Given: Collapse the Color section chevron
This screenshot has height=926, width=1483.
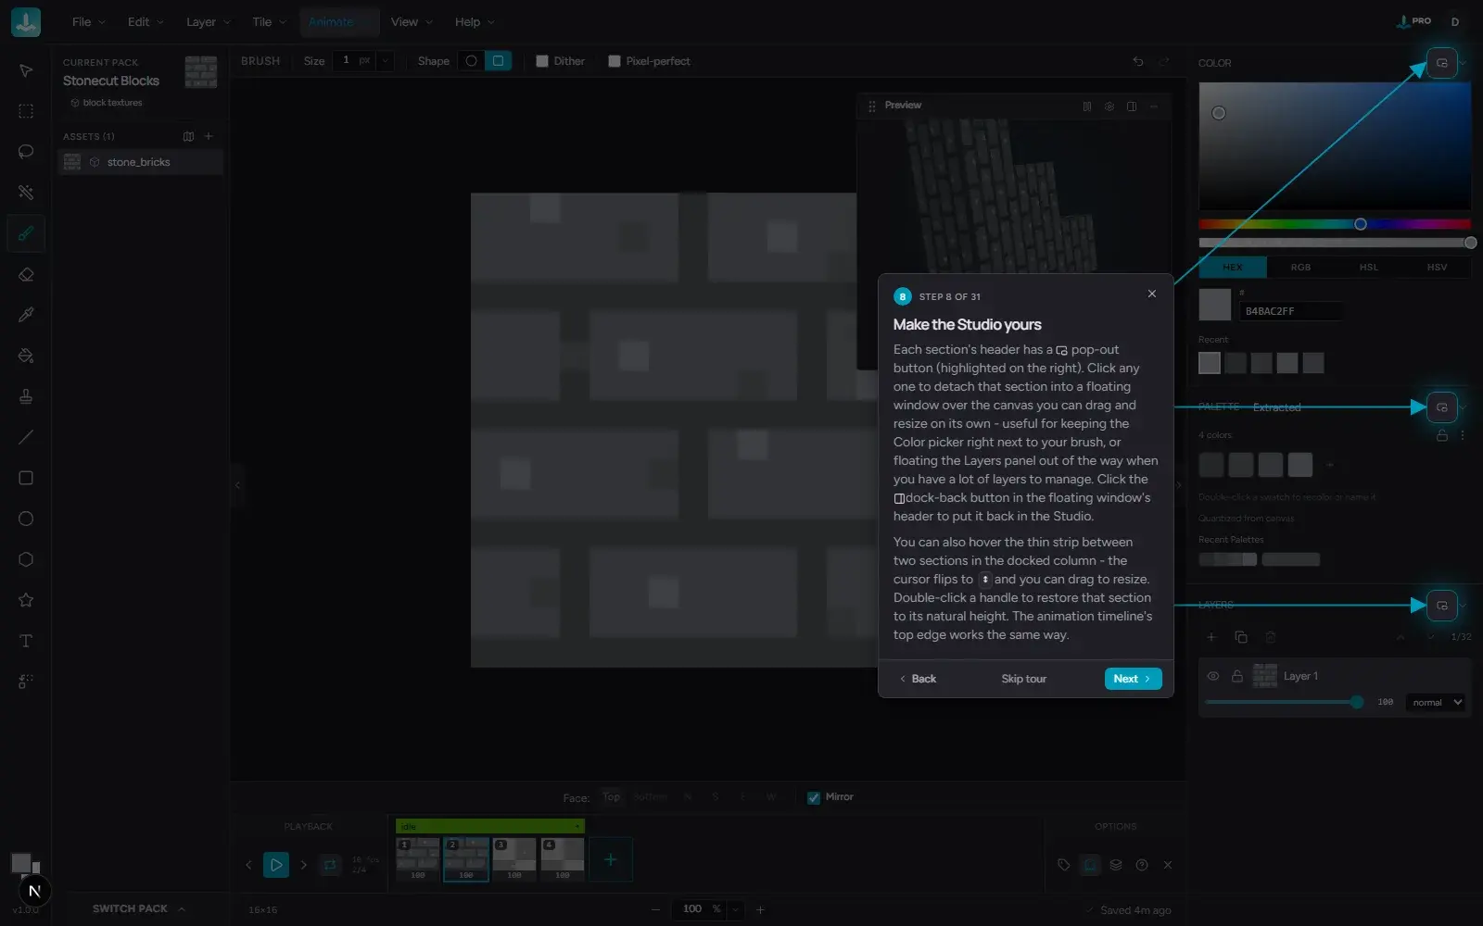Looking at the screenshot, I should coord(1464,63).
